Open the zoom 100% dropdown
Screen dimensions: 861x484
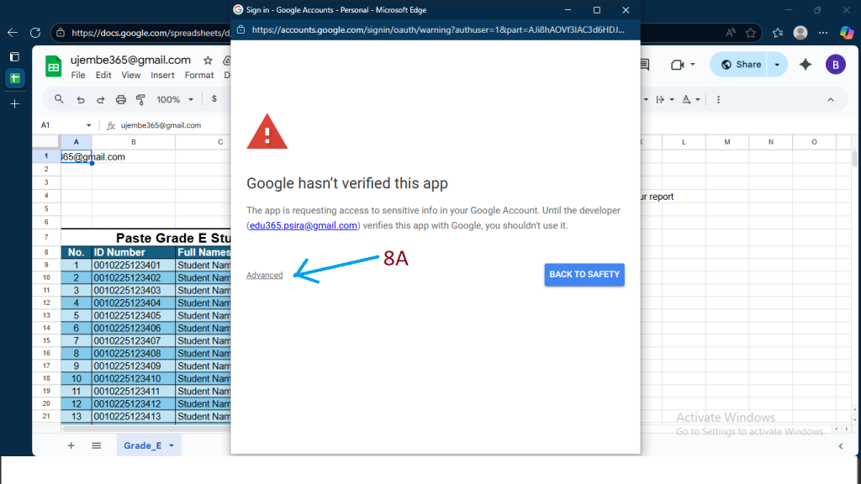[x=174, y=99]
